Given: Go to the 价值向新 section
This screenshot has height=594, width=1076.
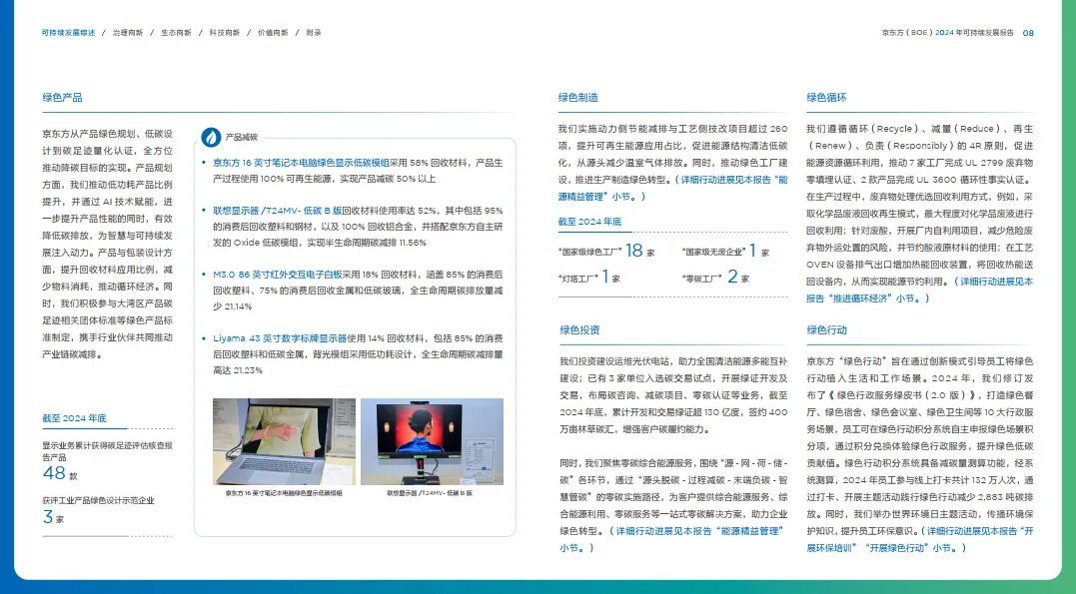Looking at the screenshot, I should (x=273, y=33).
